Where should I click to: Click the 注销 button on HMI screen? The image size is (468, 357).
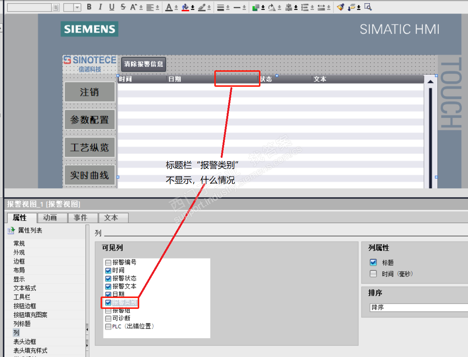[x=89, y=92]
